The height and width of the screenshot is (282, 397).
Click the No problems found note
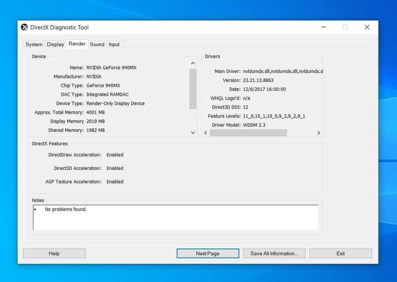(x=66, y=209)
